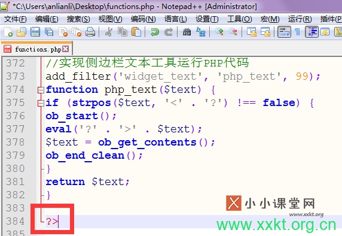Image resolution: width=342 pixels, height=236 pixels.
Task: Click the Save All toolbar icon
Action: (49, 32)
